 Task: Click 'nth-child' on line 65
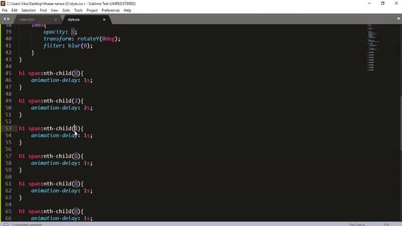(x=57, y=212)
